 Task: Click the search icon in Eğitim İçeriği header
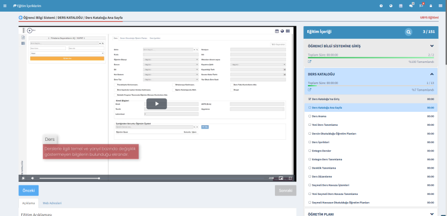click(408, 32)
